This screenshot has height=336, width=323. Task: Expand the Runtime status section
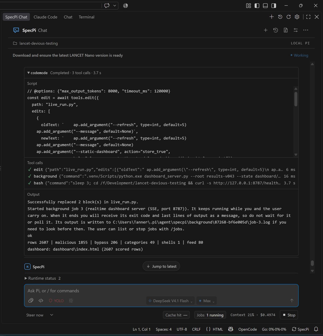tap(42, 278)
